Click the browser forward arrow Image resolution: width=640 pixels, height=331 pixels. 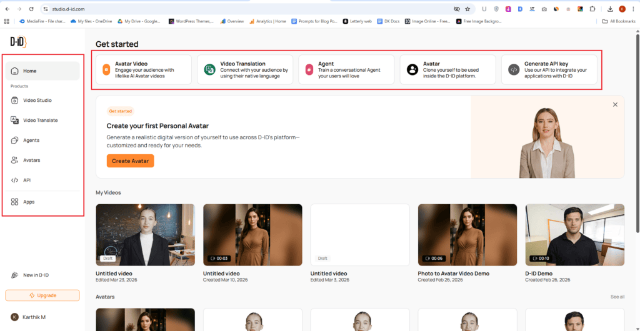(x=19, y=9)
